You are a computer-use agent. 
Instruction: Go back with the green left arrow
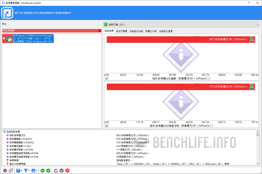(x=42, y=171)
